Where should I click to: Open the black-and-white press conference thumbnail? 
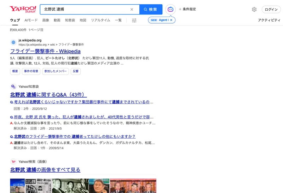click(x=70, y=186)
